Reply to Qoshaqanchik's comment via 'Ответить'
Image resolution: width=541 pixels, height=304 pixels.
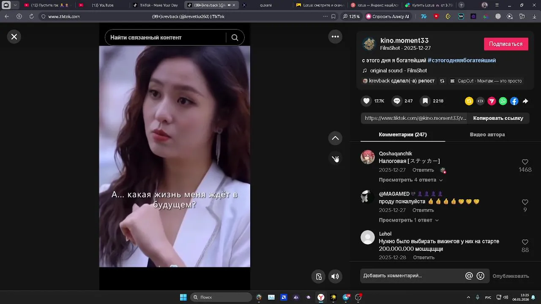pos(423,170)
